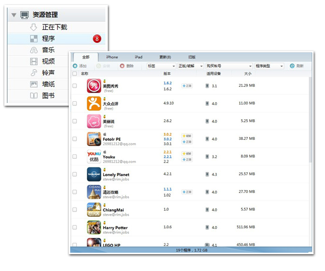
Task: Select the 程序 sidebar item
Action: (x=56, y=38)
